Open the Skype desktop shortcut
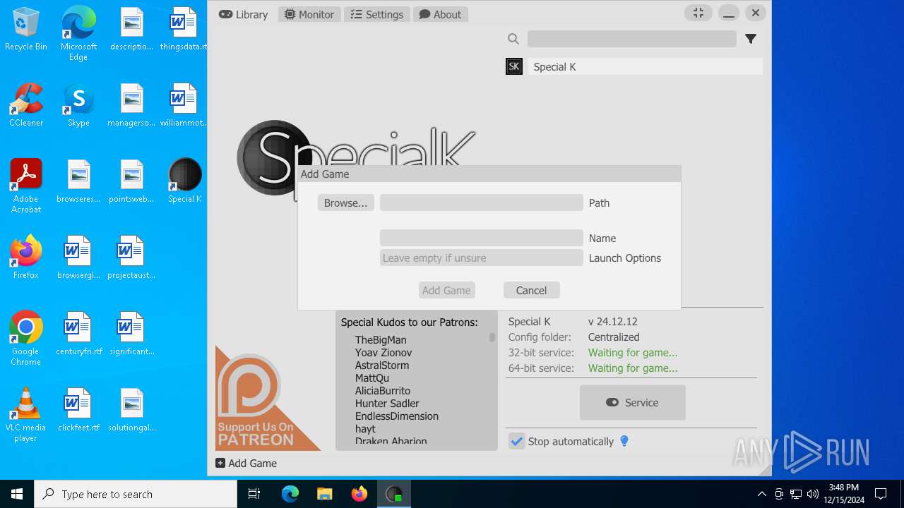Viewport: 904px width, 508px height. point(78,104)
